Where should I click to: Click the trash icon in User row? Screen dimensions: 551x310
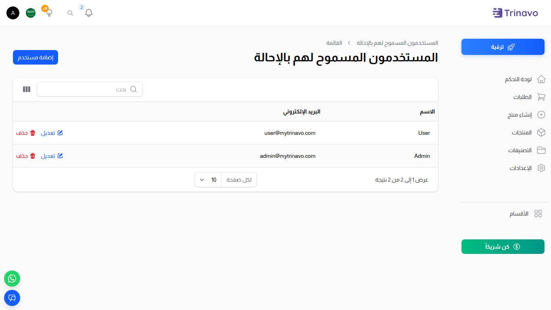[x=33, y=133]
